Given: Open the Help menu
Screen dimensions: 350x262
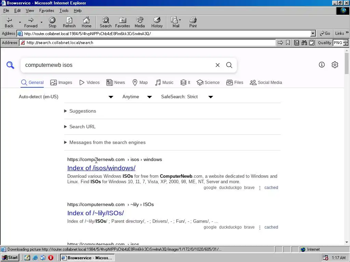Looking at the screenshot, I should 78,11.
